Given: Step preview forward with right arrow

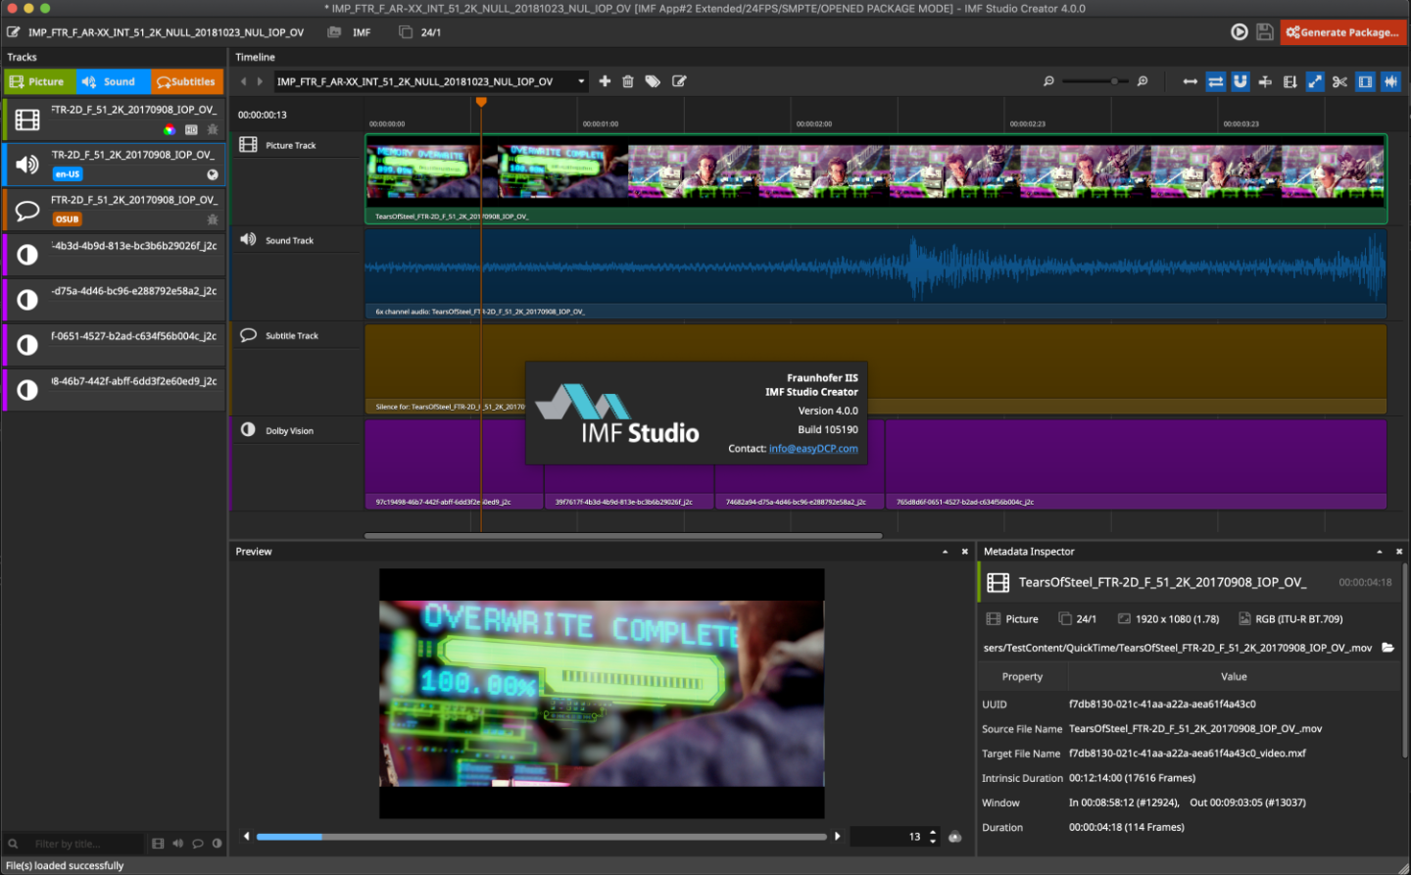Looking at the screenshot, I should click(x=837, y=837).
